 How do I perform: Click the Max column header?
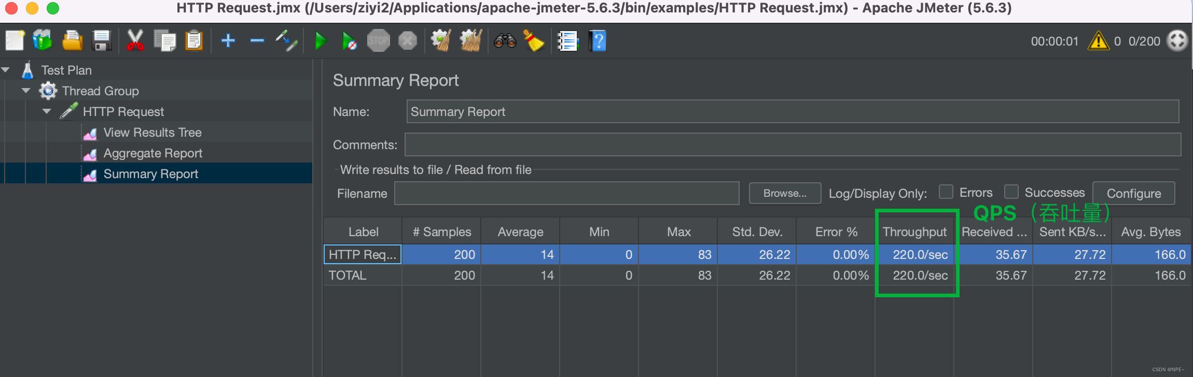(x=678, y=232)
